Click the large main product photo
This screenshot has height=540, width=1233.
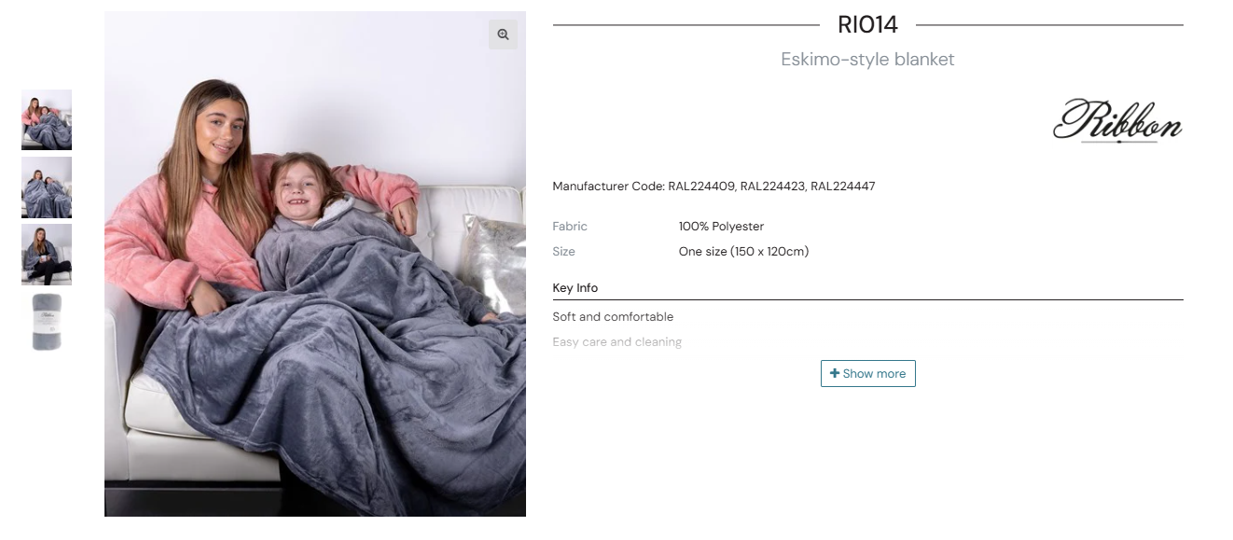pos(315,264)
